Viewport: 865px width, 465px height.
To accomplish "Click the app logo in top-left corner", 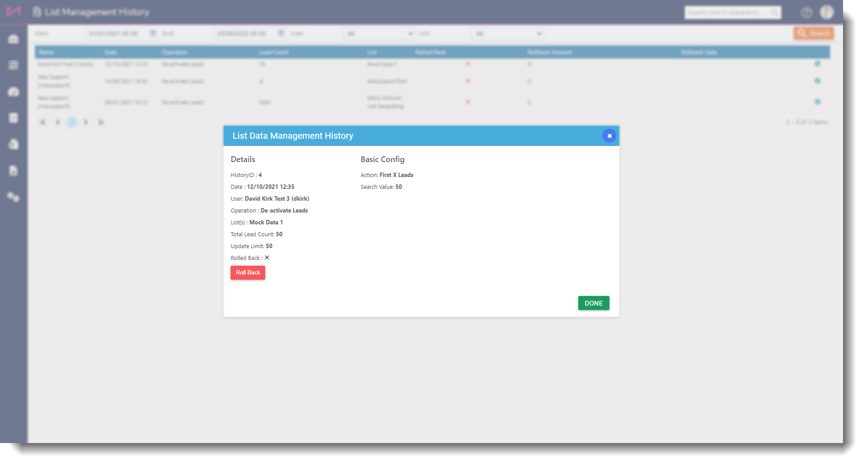I will 13,11.
